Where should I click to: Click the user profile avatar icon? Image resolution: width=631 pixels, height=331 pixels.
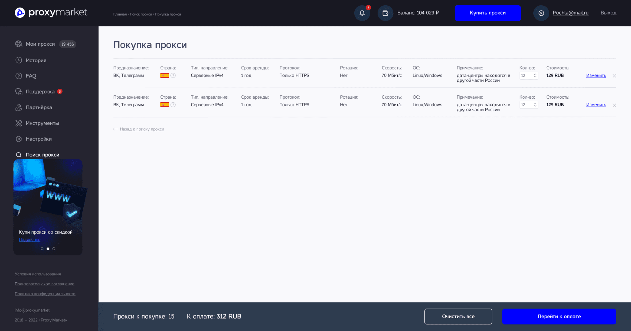click(541, 13)
